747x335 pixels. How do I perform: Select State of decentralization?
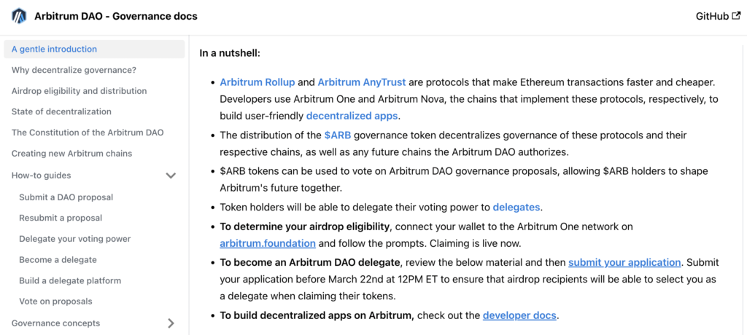[x=61, y=111]
